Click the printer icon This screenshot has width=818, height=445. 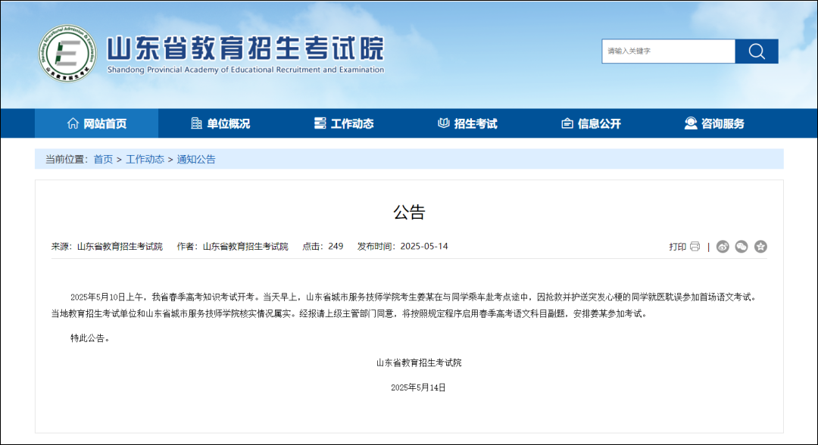click(x=695, y=247)
